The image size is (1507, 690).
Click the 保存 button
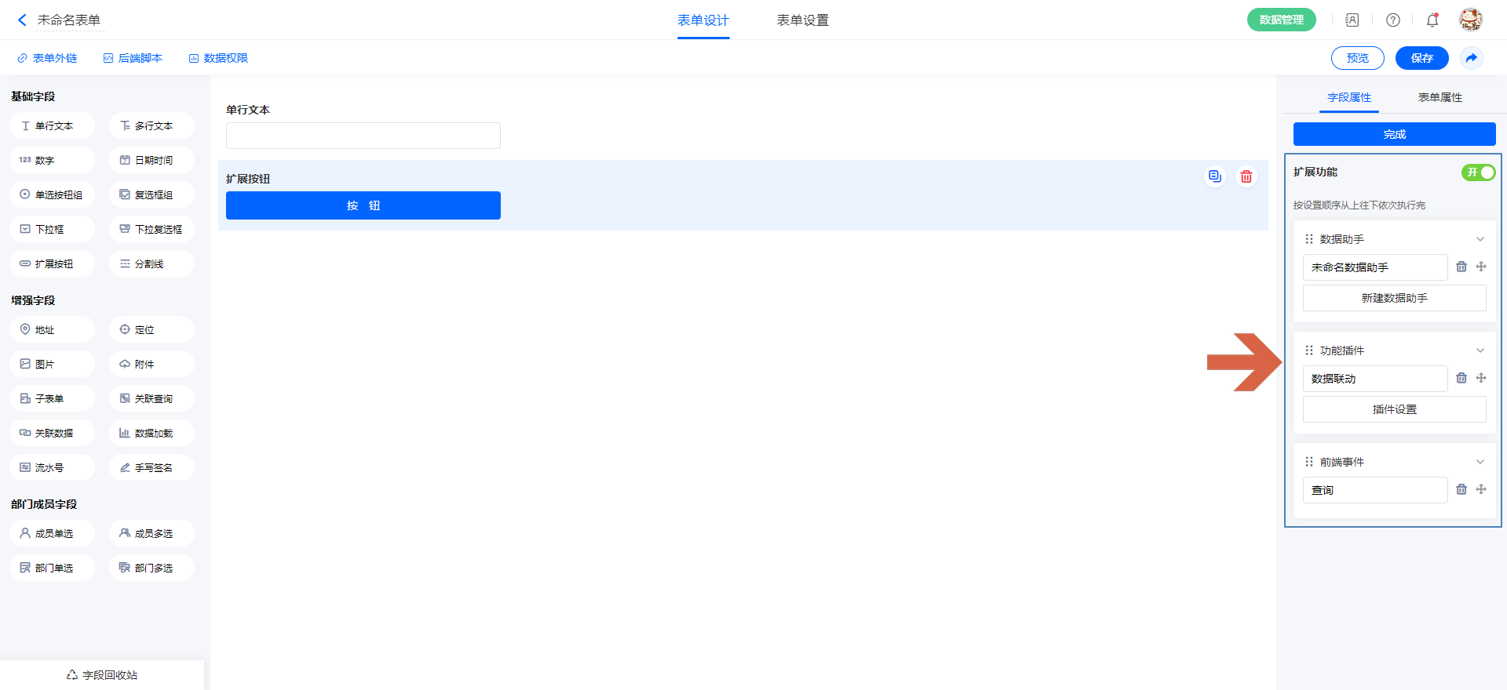[x=1421, y=58]
